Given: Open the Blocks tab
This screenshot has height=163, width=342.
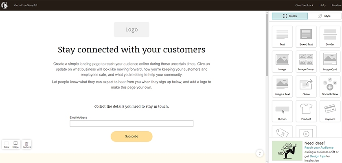Looking at the screenshot, I should click(290, 16).
